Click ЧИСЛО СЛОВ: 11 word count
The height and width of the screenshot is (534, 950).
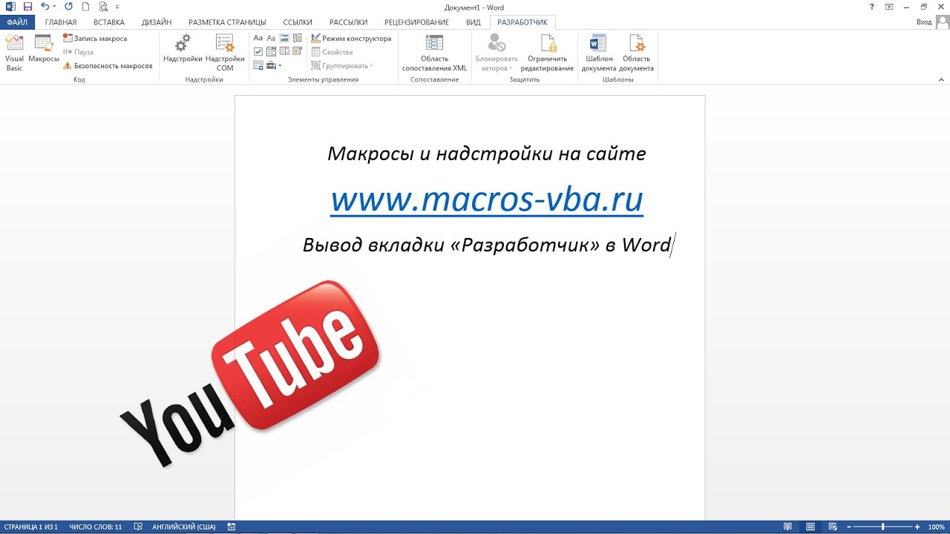point(96,527)
